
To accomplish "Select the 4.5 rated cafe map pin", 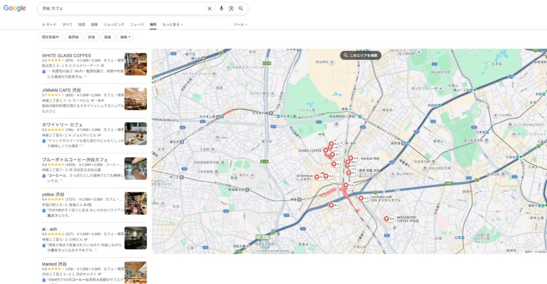I will pos(331,144).
